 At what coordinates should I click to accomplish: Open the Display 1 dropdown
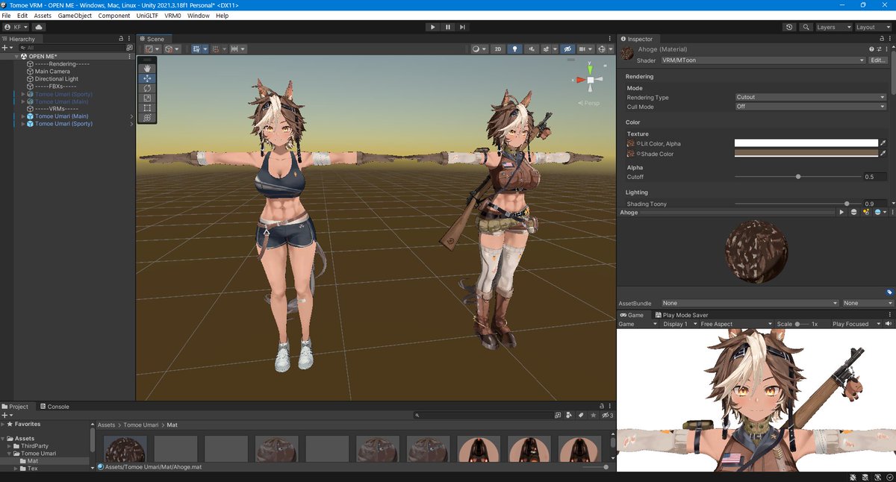[679, 324]
